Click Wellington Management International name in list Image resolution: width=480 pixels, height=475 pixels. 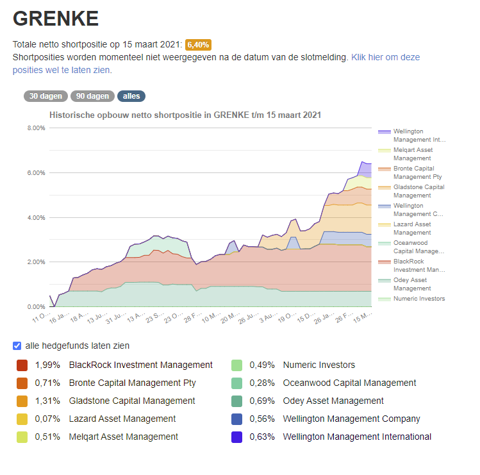(357, 437)
